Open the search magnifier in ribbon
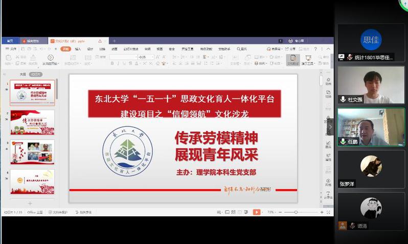The width and height of the screenshot is (408, 244). point(238,49)
